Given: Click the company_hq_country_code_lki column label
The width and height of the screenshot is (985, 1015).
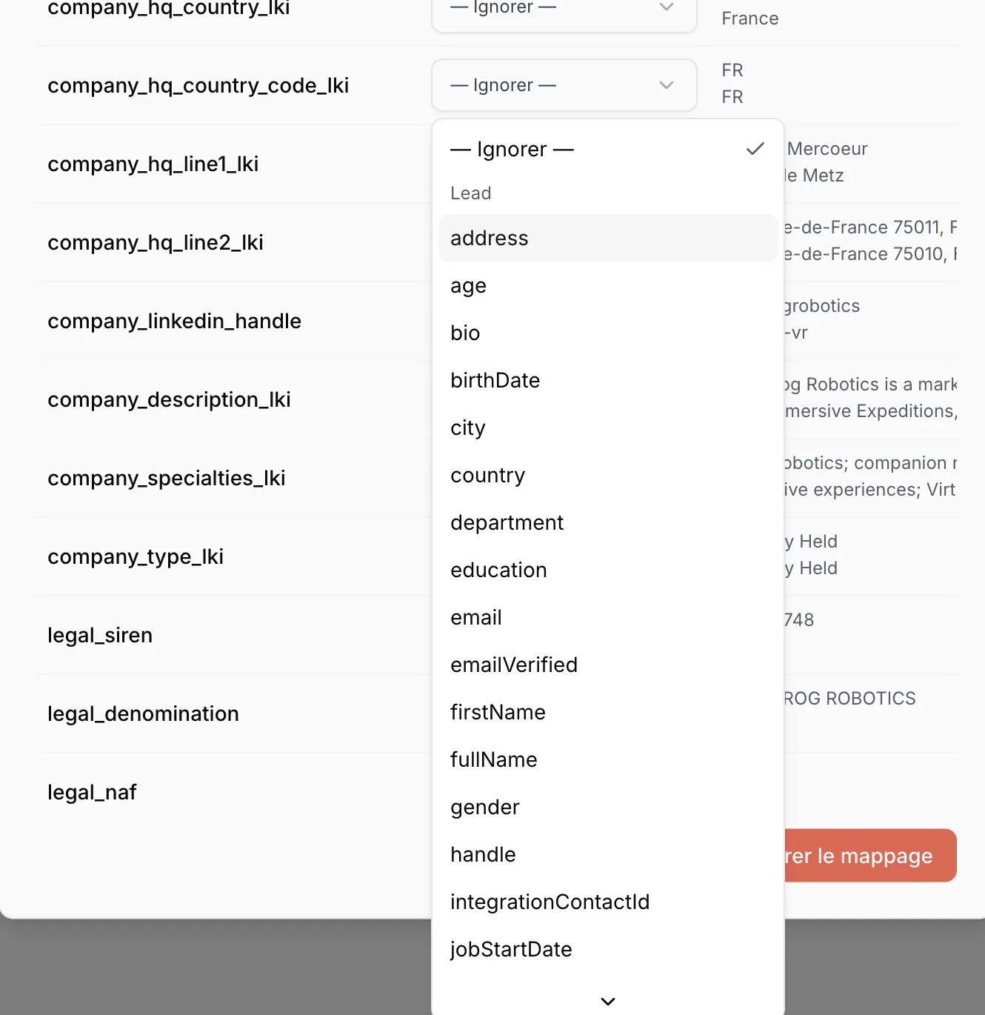Looking at the screenshot, I should pyautogui.click(x=198, y=85).
